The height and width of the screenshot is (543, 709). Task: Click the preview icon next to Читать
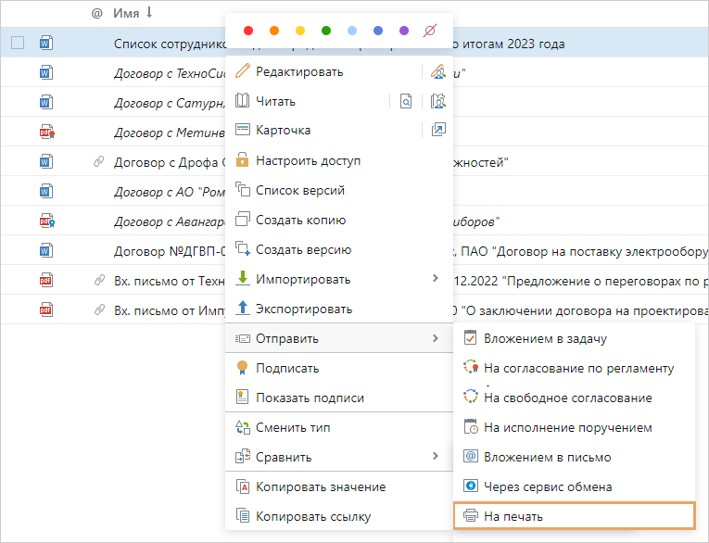point(405,102)
